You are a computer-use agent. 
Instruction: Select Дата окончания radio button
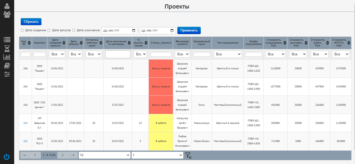(x=74, y=30)
